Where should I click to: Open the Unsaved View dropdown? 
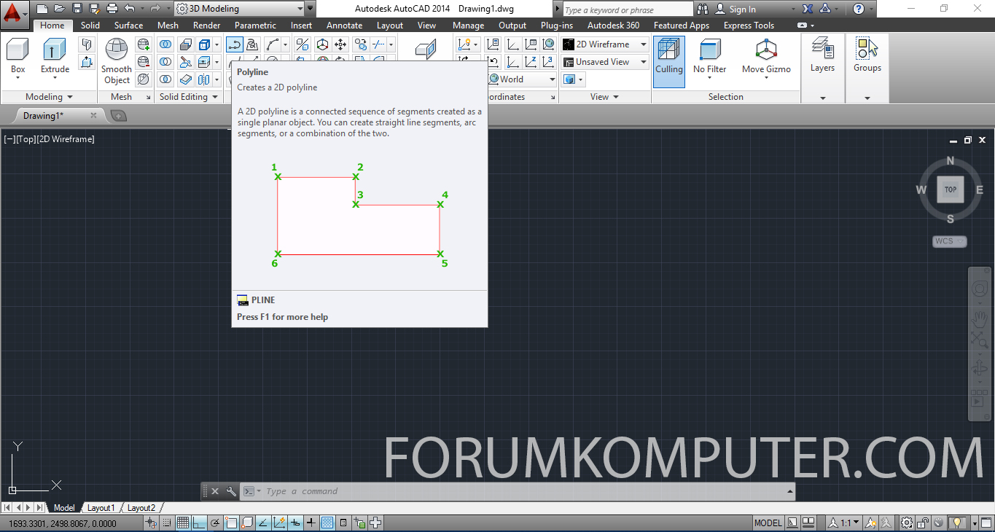pos(605,62)
